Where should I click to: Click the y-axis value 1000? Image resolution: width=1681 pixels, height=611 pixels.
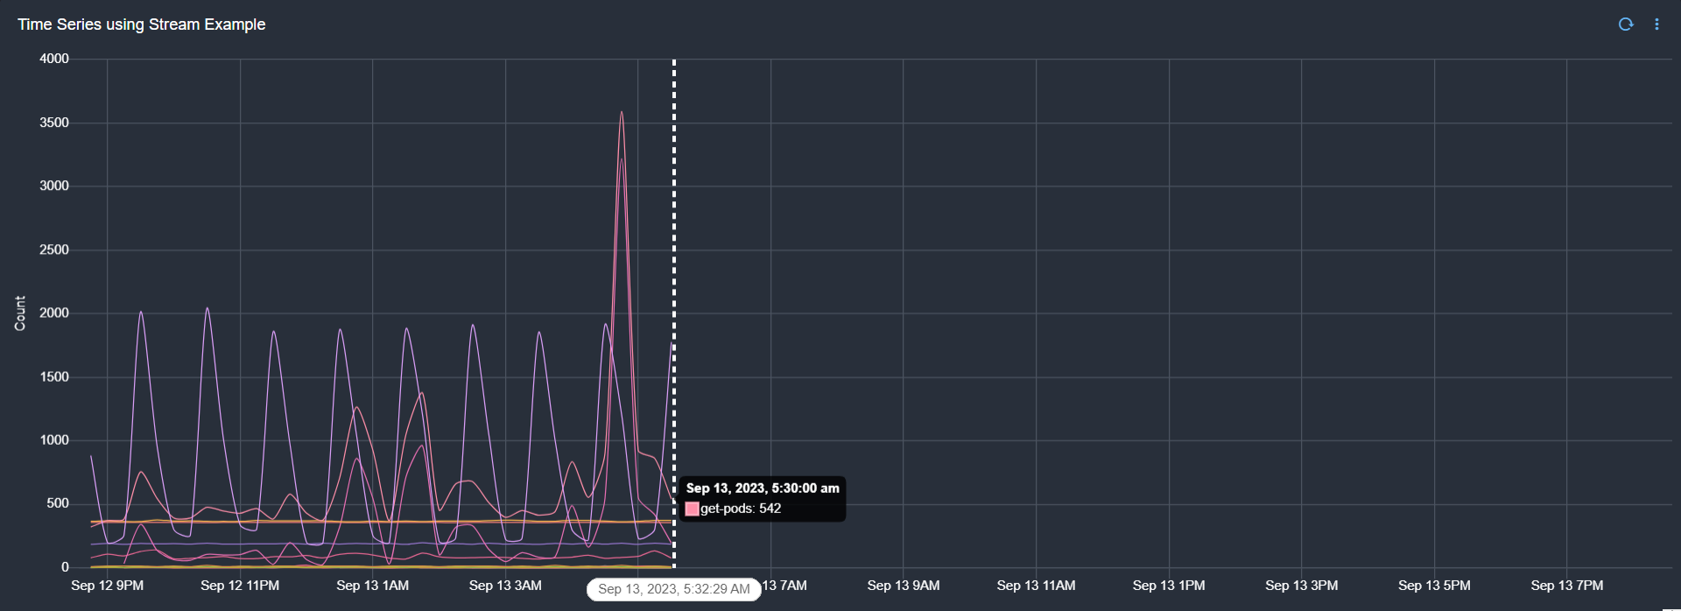54,440
